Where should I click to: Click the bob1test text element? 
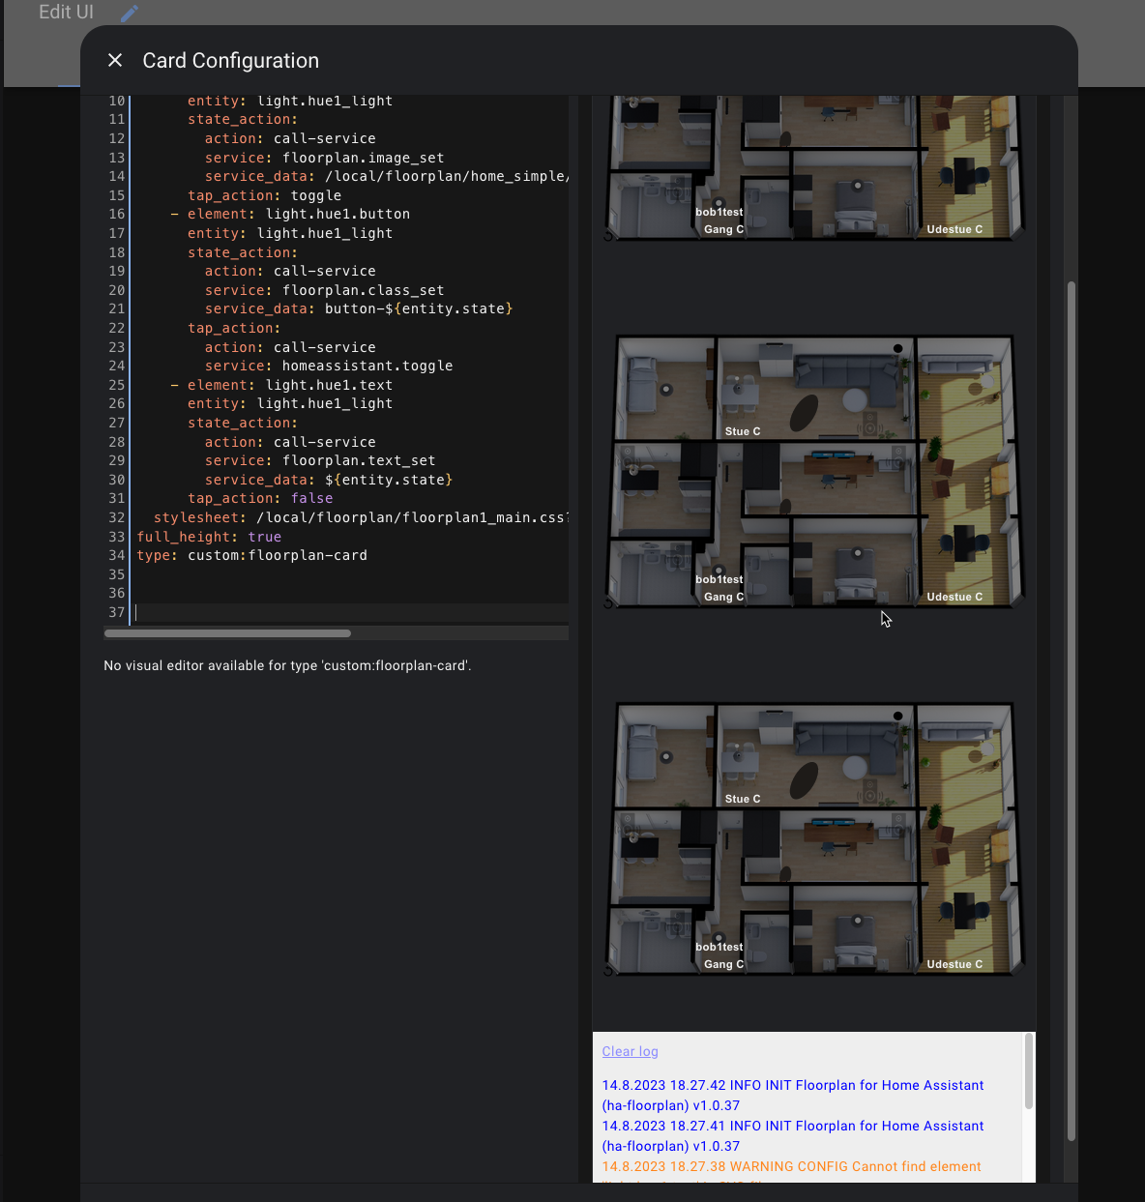pyautogui.click(x=719, y=579)
